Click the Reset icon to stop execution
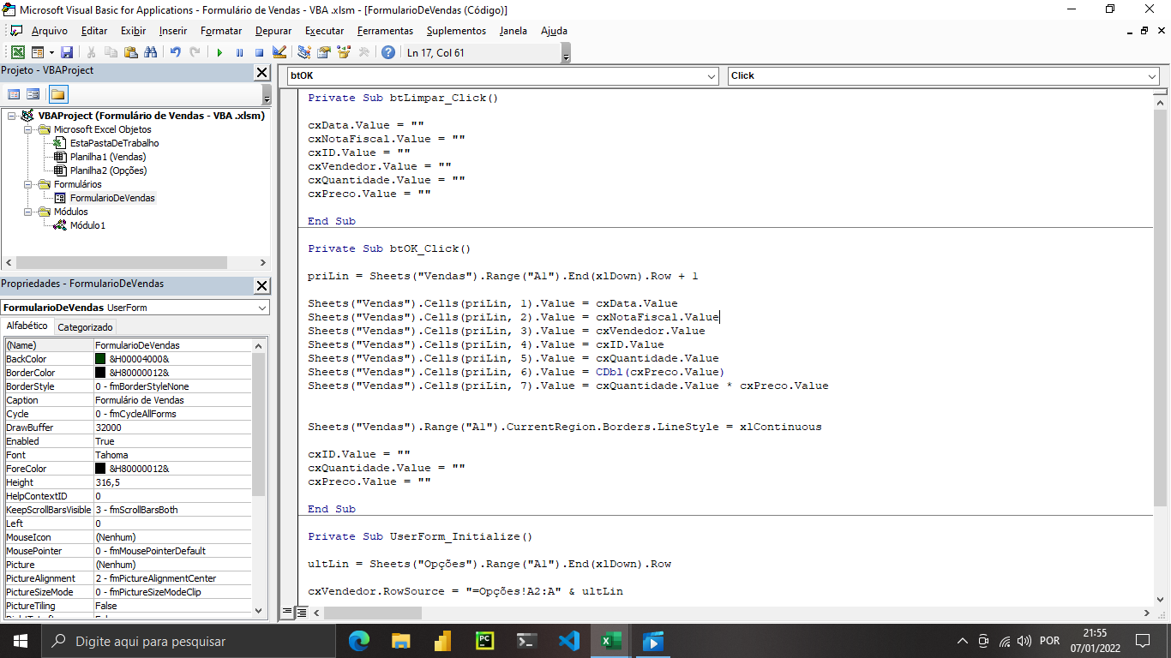 pos(260,51)
